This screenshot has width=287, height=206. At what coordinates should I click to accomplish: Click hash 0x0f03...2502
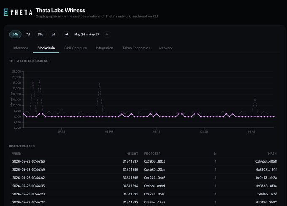(266, 202)
